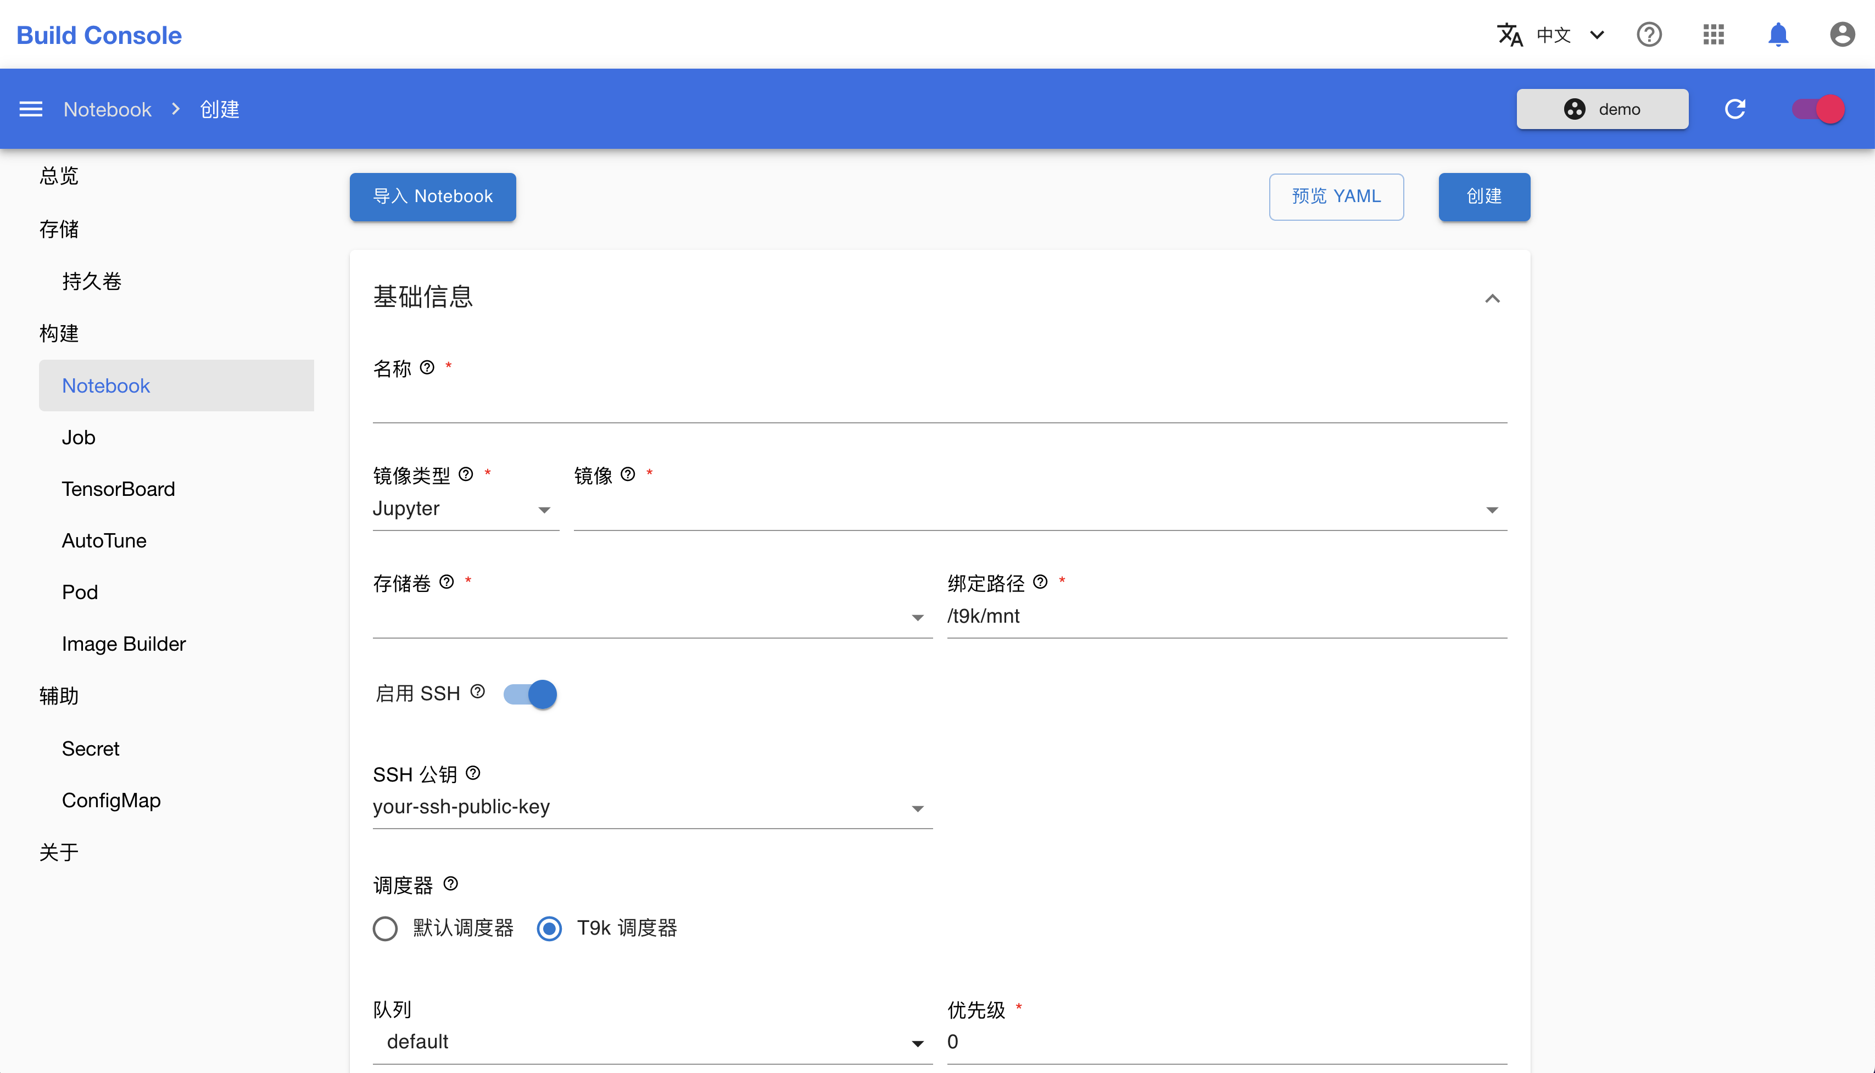The height and width of the screenshot is (1073, 1875).
Task: Click the Notebook sidebar menu item
Action: [x=107, y=385]
